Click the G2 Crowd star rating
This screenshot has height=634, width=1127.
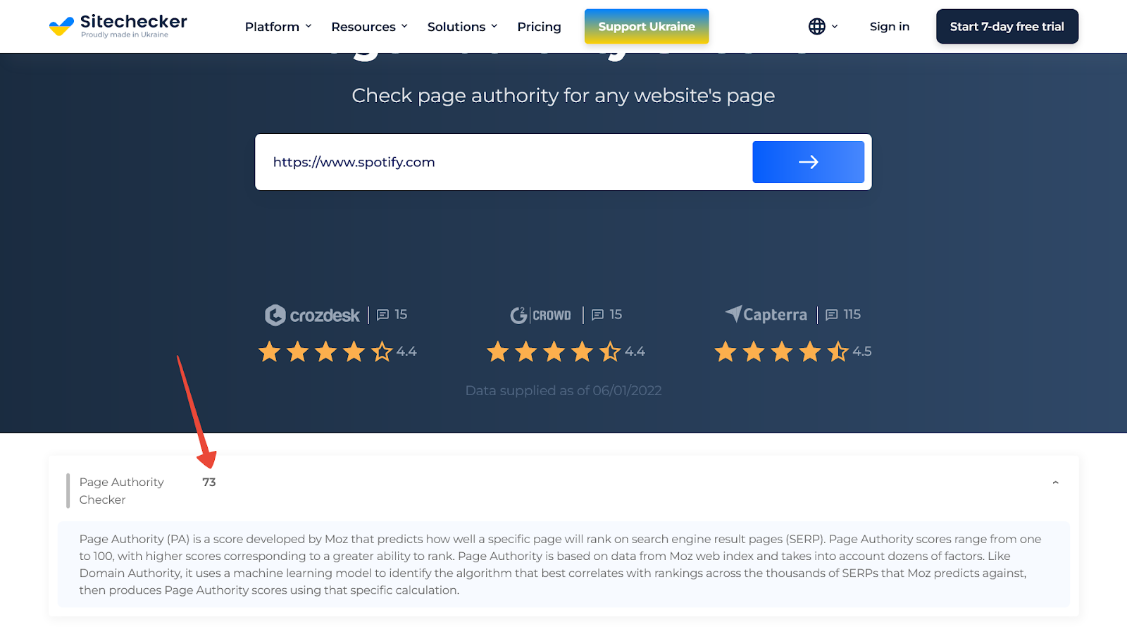click(554, 351)
